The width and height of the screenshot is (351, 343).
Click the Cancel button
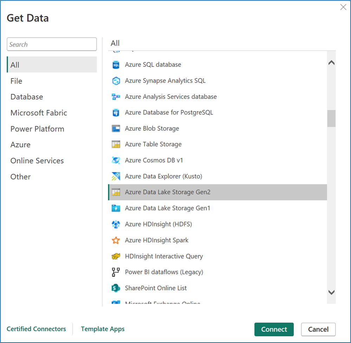click(x=318, y=329)
